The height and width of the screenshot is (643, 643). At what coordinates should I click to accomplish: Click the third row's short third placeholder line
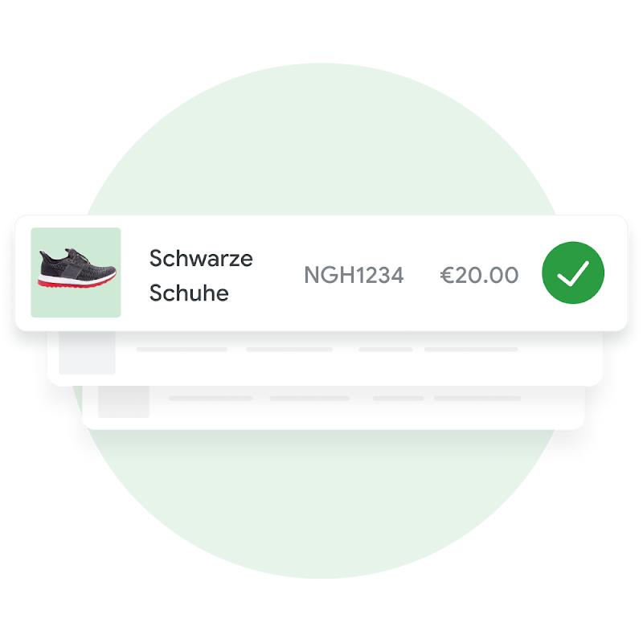pos(398,398)
